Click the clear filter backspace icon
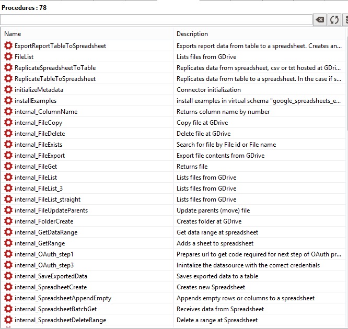Viewport: 348px width, 329px height. pyautogui.click(x=319, y=20)
